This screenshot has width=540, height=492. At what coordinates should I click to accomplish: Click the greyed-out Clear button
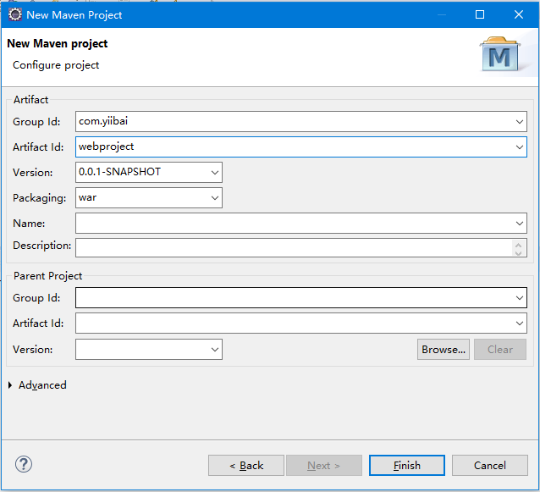500,350
